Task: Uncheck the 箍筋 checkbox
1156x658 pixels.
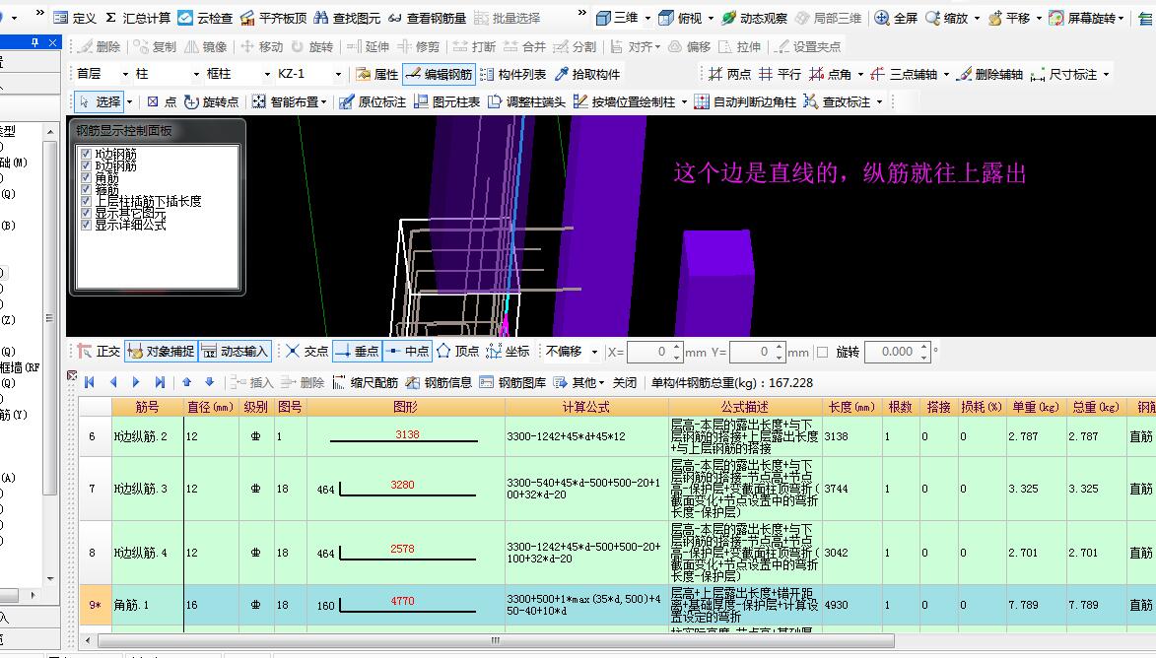Action: (x=87, y=189)
